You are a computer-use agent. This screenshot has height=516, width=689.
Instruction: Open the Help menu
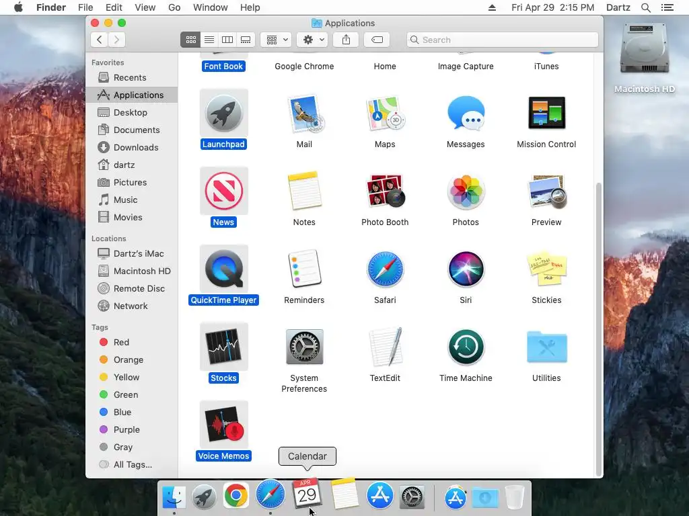click(250, 7)
